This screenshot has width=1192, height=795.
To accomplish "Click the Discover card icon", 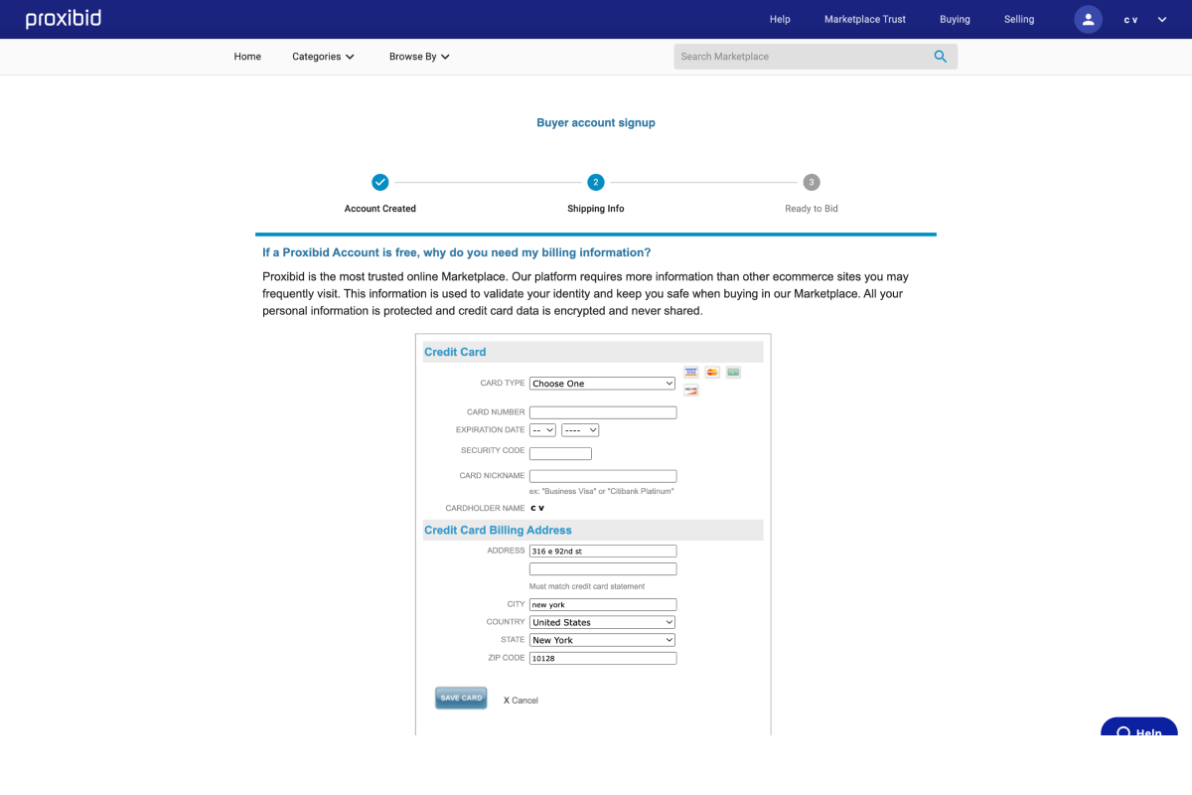I will click(x=691, y=390).
